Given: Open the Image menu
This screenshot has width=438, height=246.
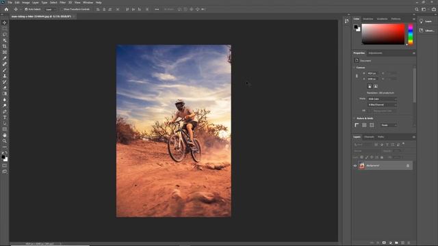Looking at the screenshot, I should click(x=26, y=3).
